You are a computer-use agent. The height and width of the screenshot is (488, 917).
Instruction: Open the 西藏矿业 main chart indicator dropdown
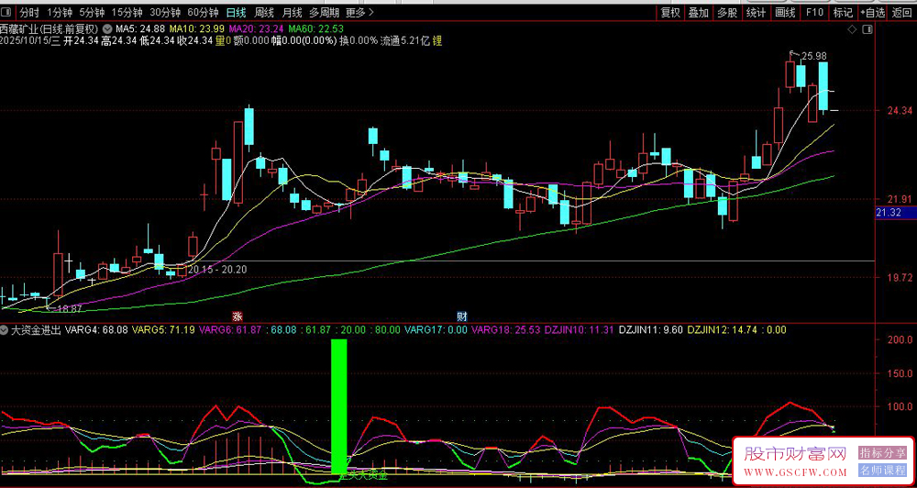[107, 28]
